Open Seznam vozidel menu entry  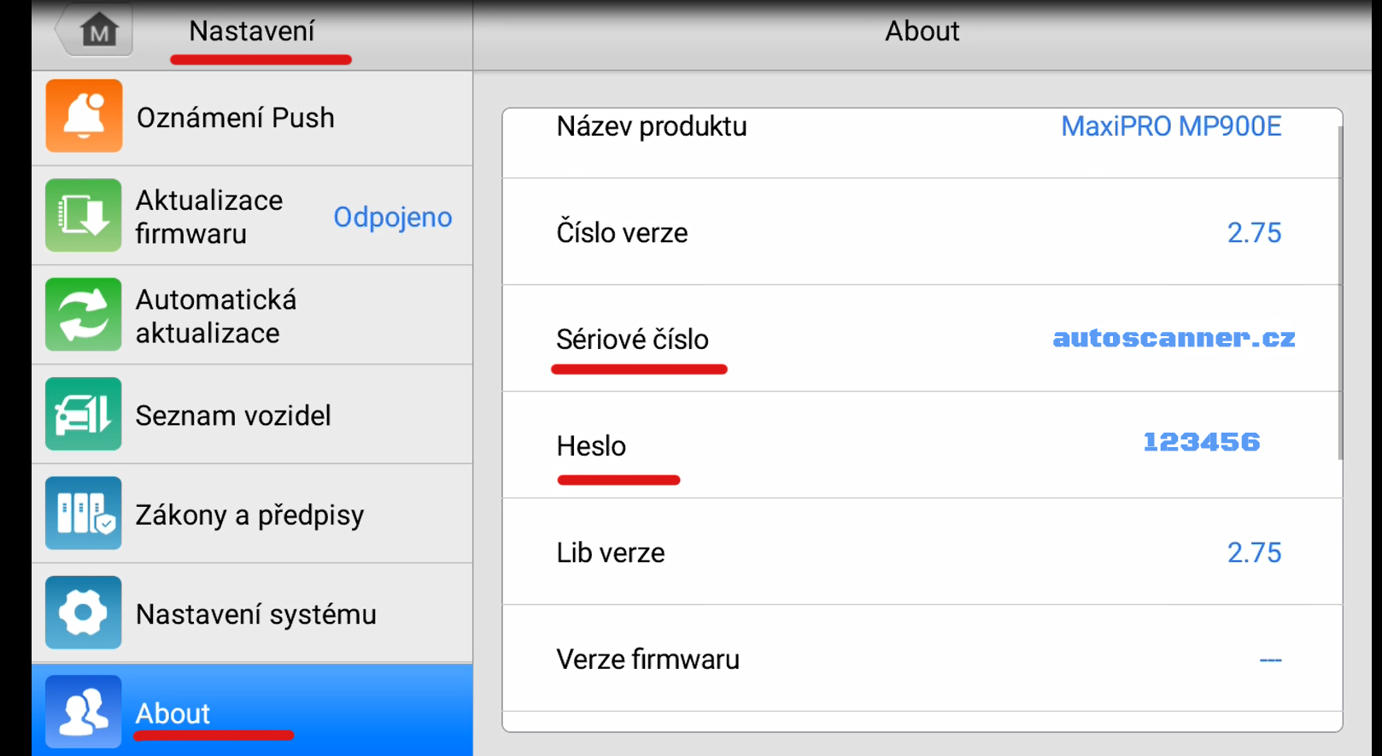pyautogui.click(x=252, y=415)
